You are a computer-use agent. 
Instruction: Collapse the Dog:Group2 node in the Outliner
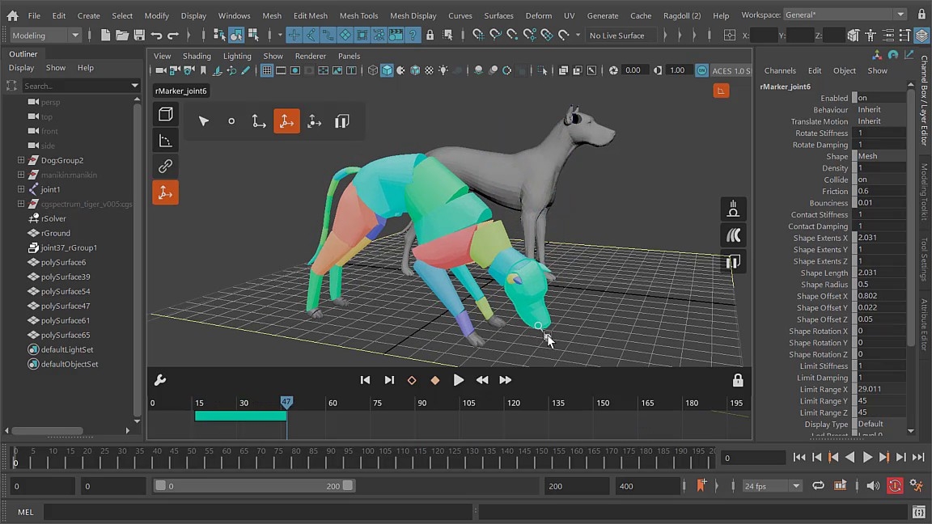pyautogui.click(x=21, y=160)
